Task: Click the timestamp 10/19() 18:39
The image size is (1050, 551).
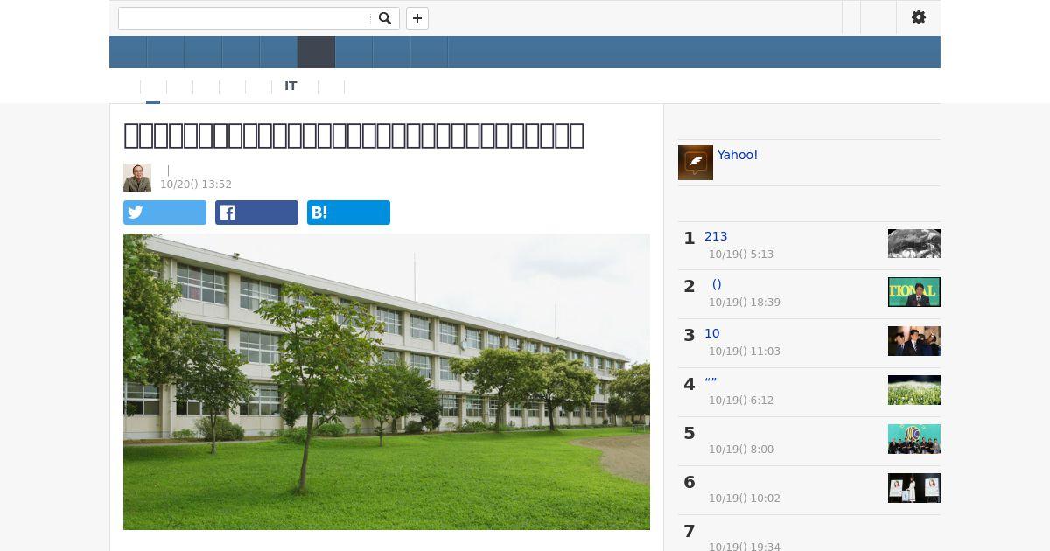Action: pyautogui.click(x=745, y=303)
